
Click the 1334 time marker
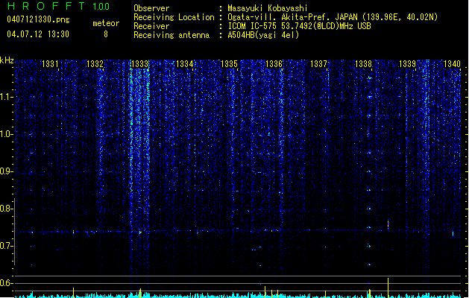pyautogui.click(x=185, y=63)
